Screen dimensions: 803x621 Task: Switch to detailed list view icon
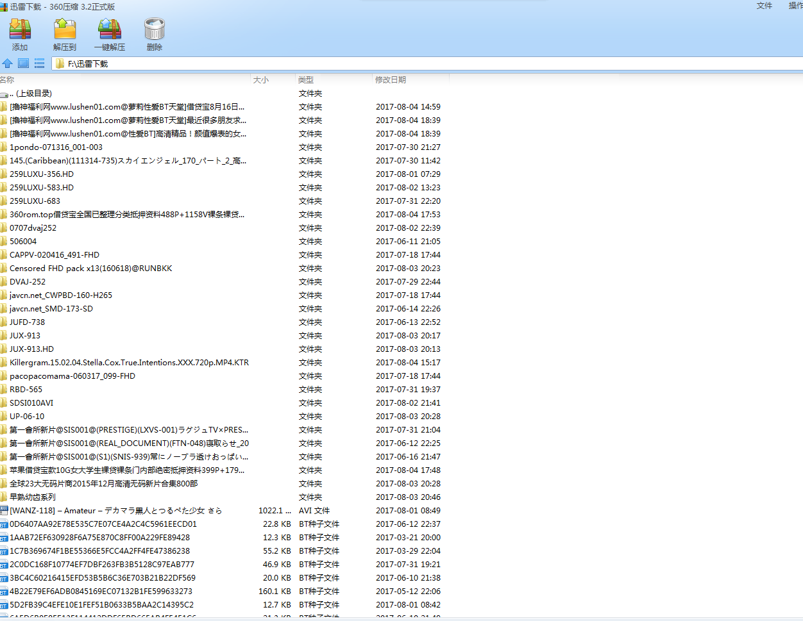39,63
